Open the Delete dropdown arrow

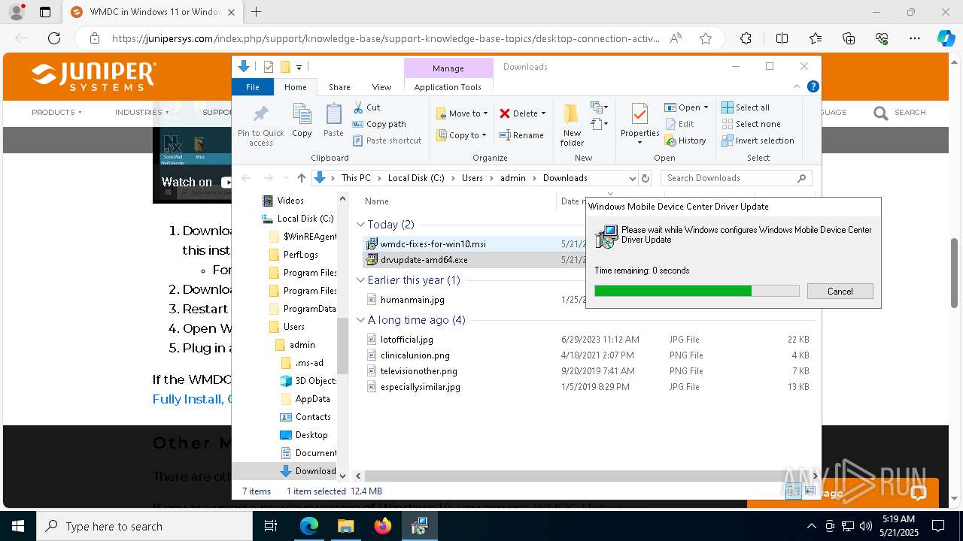pos(543,113)
